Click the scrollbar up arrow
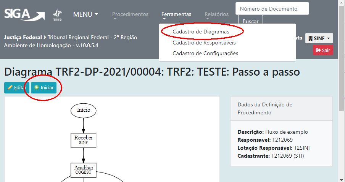Image resolution: width=345 pixels, height=182 pixels. pos(342,3)
